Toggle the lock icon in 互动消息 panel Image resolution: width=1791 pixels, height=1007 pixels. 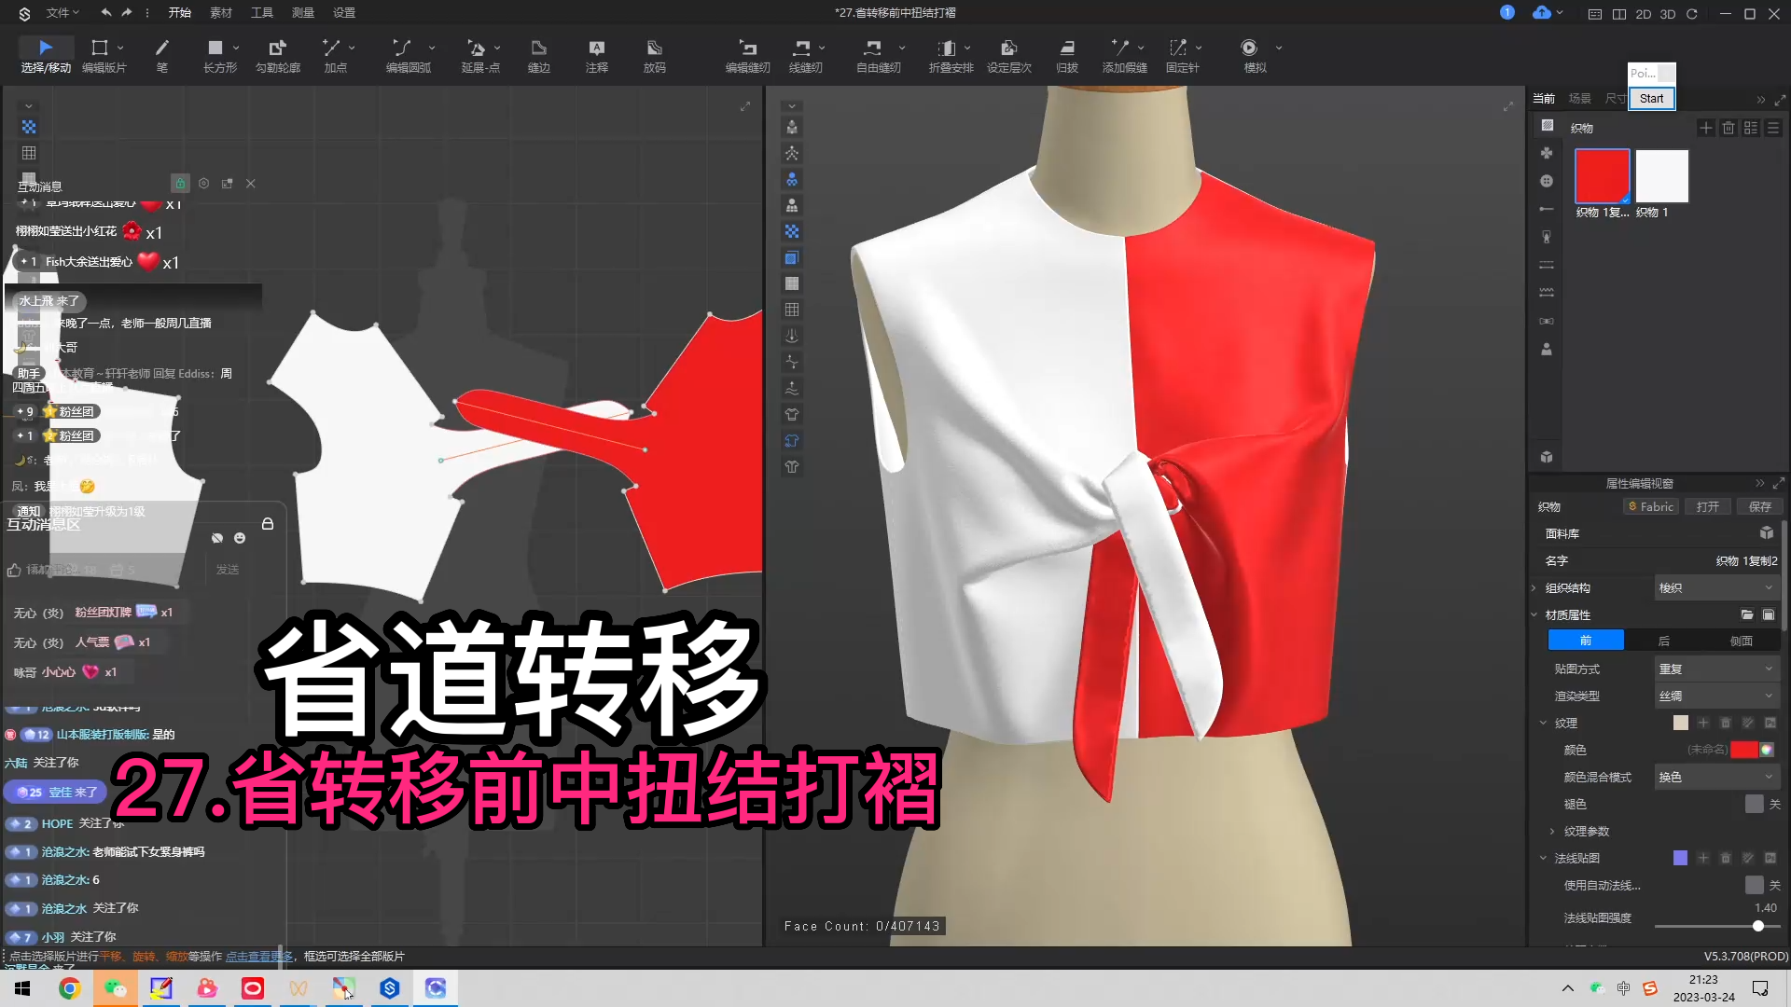pos(180,184)
